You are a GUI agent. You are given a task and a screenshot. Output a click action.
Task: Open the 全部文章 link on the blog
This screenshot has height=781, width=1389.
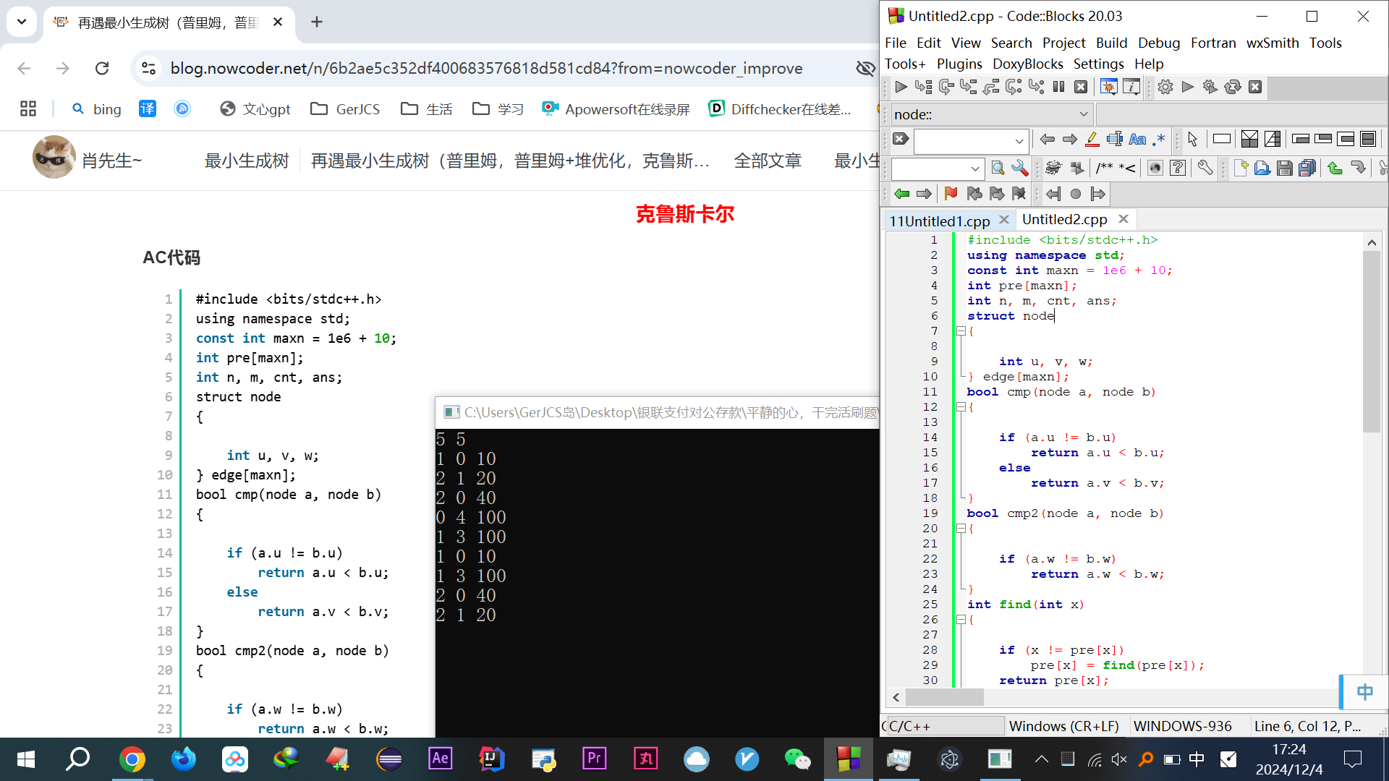pyautogui.click(x=768, y=161)
